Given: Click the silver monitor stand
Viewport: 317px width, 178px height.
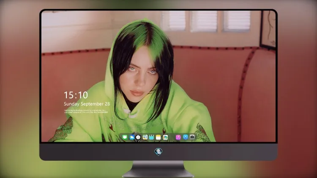Looking at the screenshot, I should tap(158, 169).
